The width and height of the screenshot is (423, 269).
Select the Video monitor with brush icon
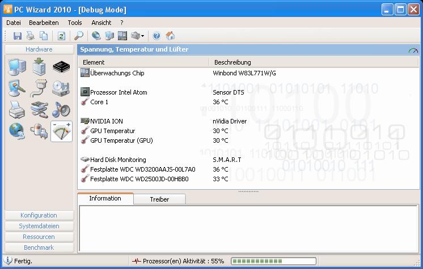[17, 88]
